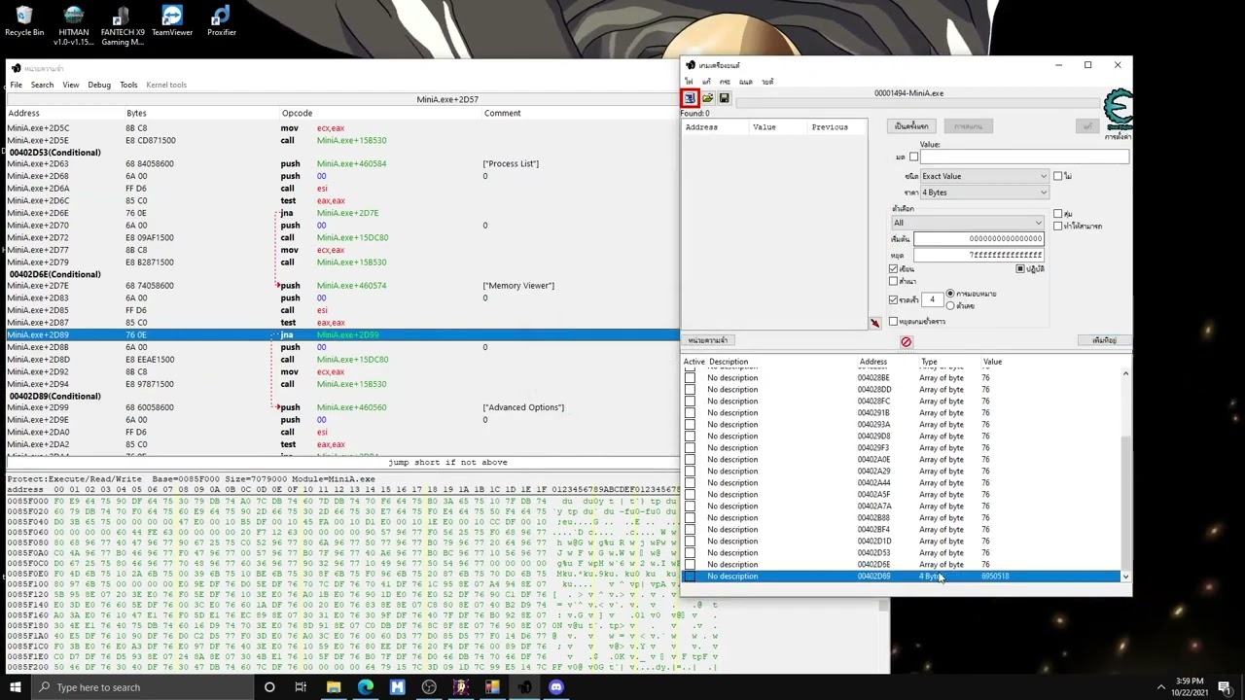
Task: Open File Explorer from the taskbar
Action: pyautogui.click(x=333, y=687)
